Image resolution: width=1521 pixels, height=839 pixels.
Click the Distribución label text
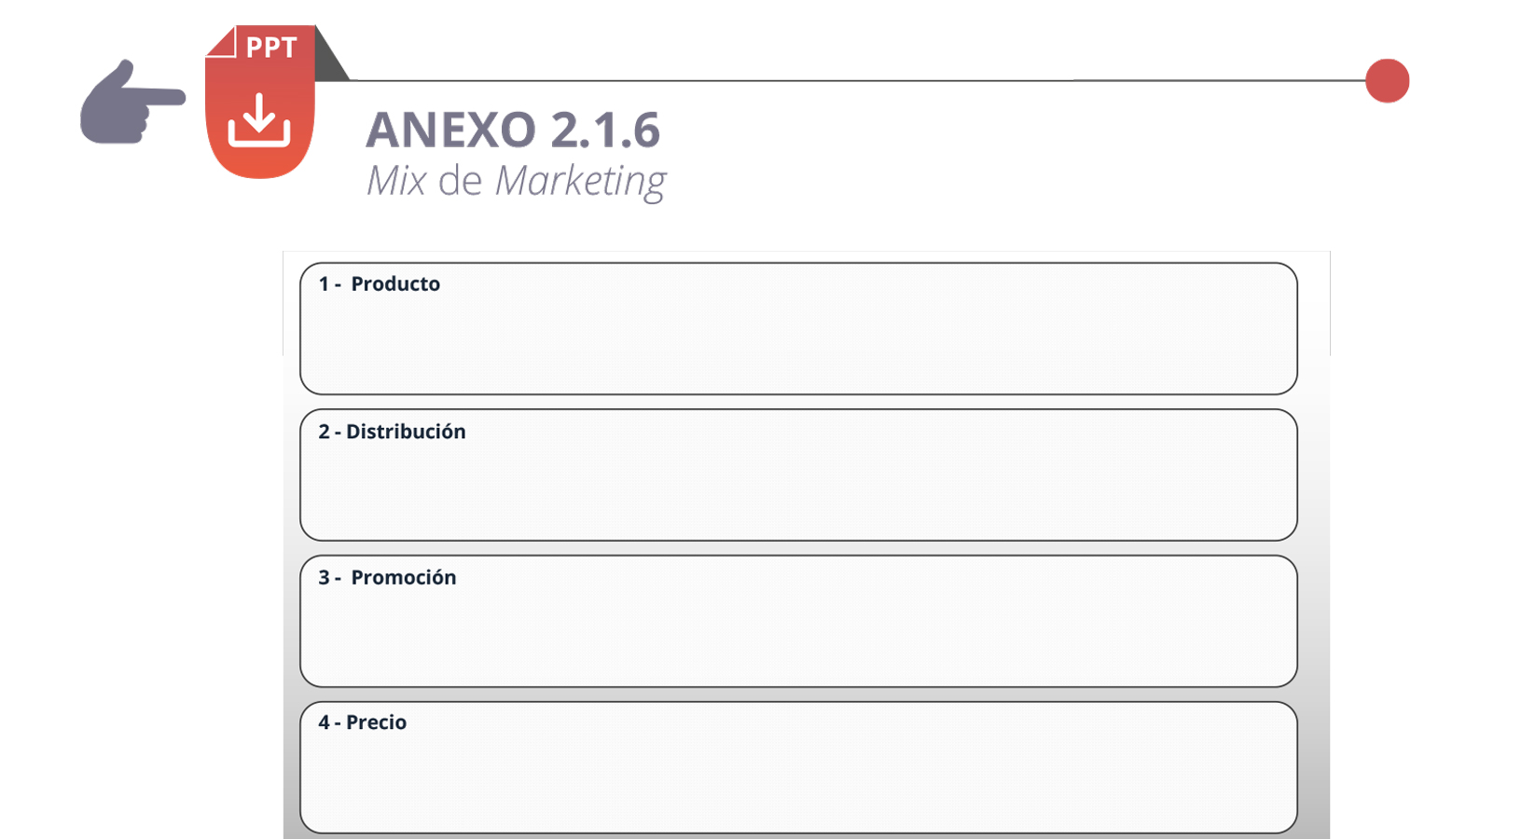406,432
